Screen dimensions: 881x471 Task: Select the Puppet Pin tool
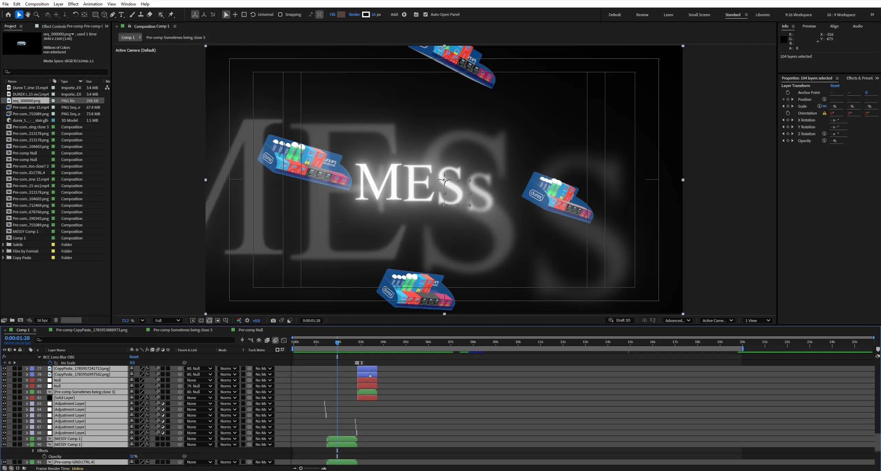coord(171,14)
